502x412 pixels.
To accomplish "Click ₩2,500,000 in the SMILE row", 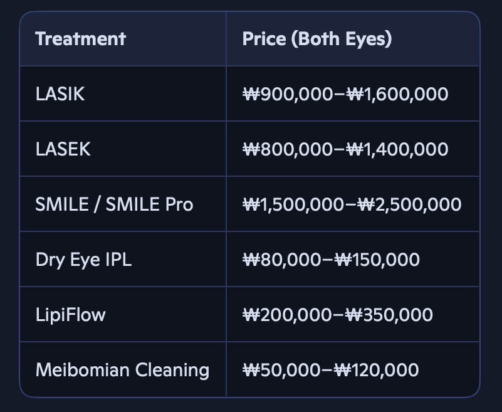I will click(x=409, y=204).
